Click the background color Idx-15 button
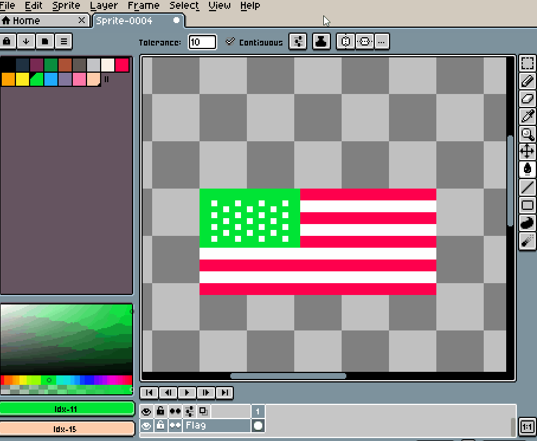 click(x=66, y=429)
